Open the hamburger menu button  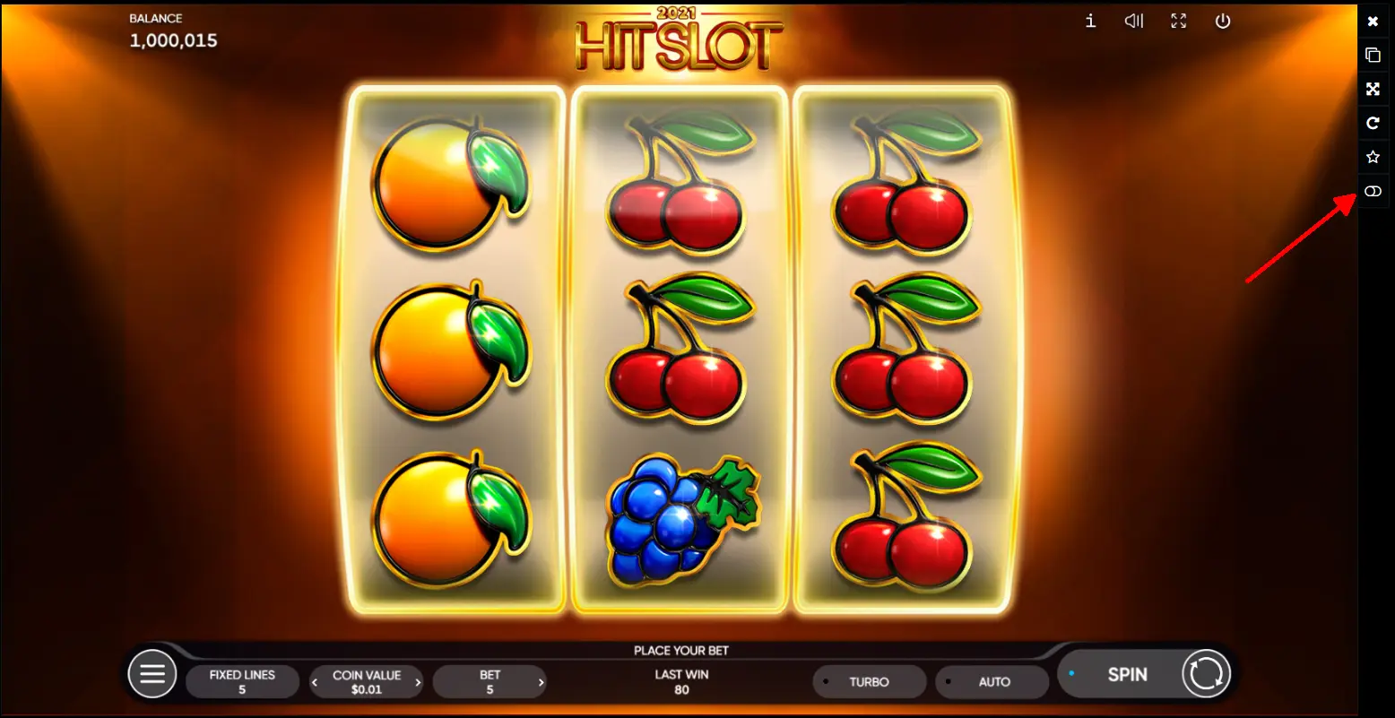point(152,673)
